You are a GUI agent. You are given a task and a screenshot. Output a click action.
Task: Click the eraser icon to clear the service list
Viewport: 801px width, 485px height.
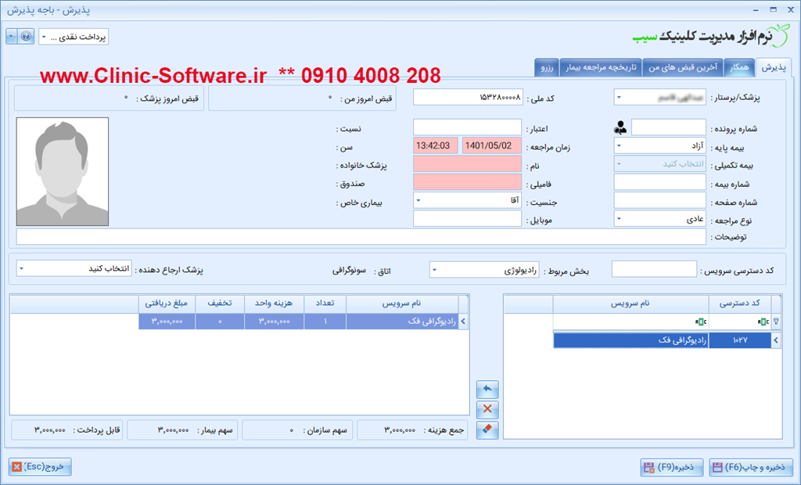[x=487, y=429]
